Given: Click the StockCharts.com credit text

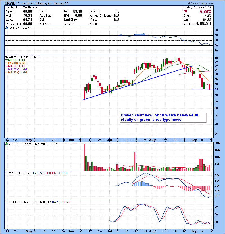Looking at the screenshot, I should click(201, 3).
